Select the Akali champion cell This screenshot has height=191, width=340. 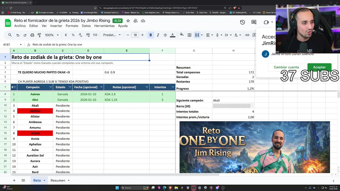[x=35, y=106]
